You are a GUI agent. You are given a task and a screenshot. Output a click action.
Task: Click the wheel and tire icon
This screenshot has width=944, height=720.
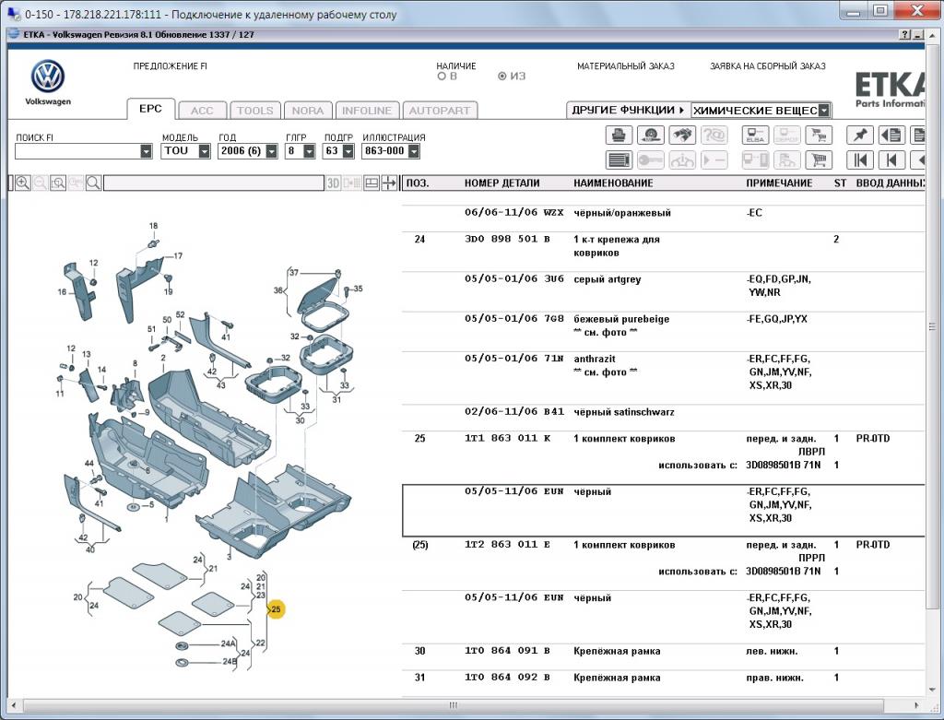(x=650, y=135)
